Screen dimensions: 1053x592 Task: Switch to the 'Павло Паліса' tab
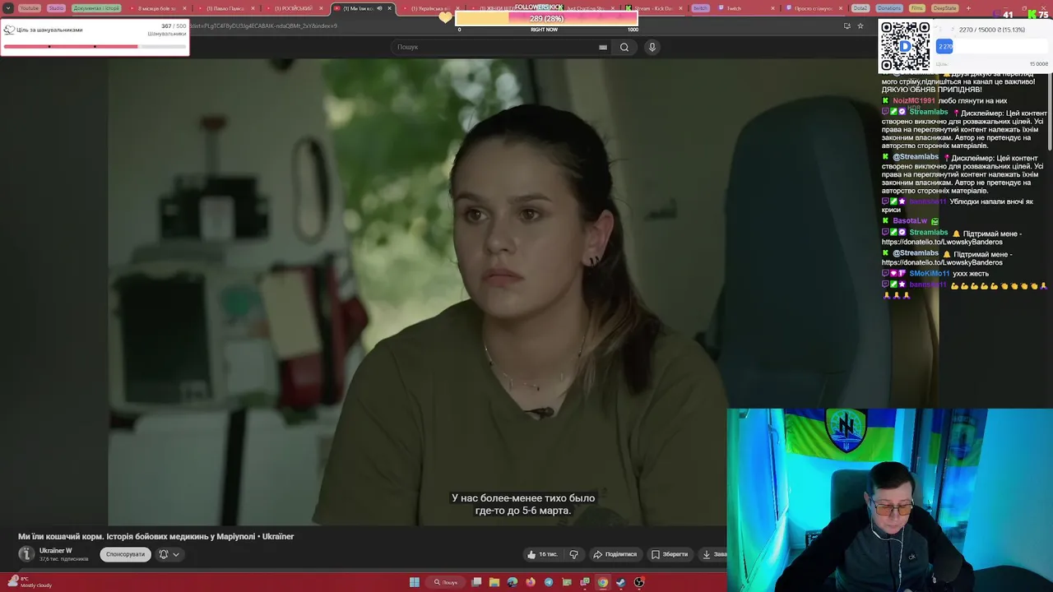pyautogui.click(x=225, y=8)
